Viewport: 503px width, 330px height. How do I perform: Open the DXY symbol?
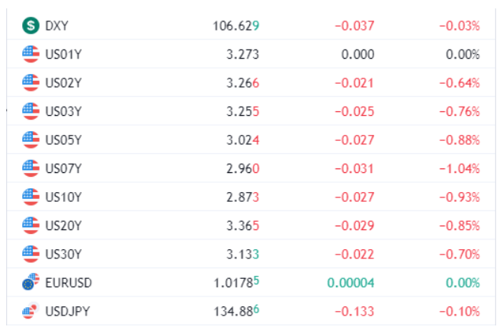pyautogui.click(x=57, y=26)
